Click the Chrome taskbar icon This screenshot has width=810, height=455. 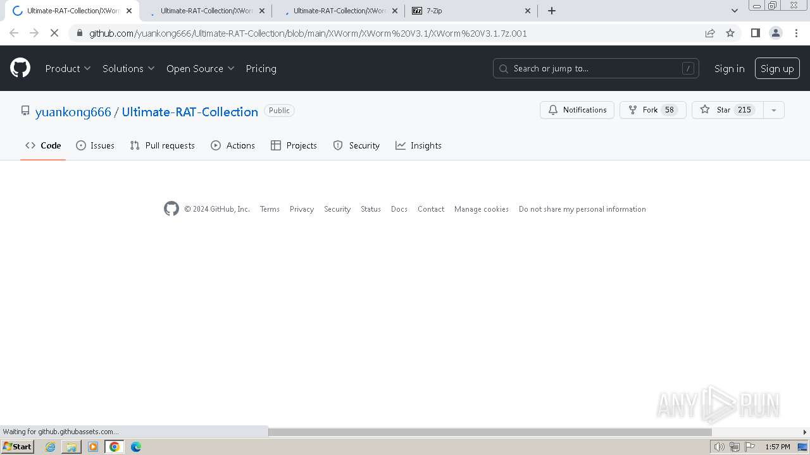tap(114, 447)
